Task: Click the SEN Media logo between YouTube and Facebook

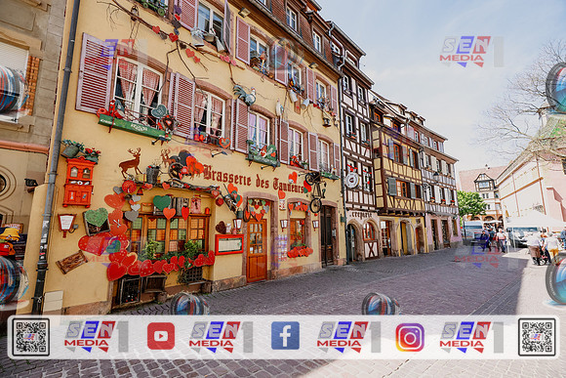Action: click(221, 336)
